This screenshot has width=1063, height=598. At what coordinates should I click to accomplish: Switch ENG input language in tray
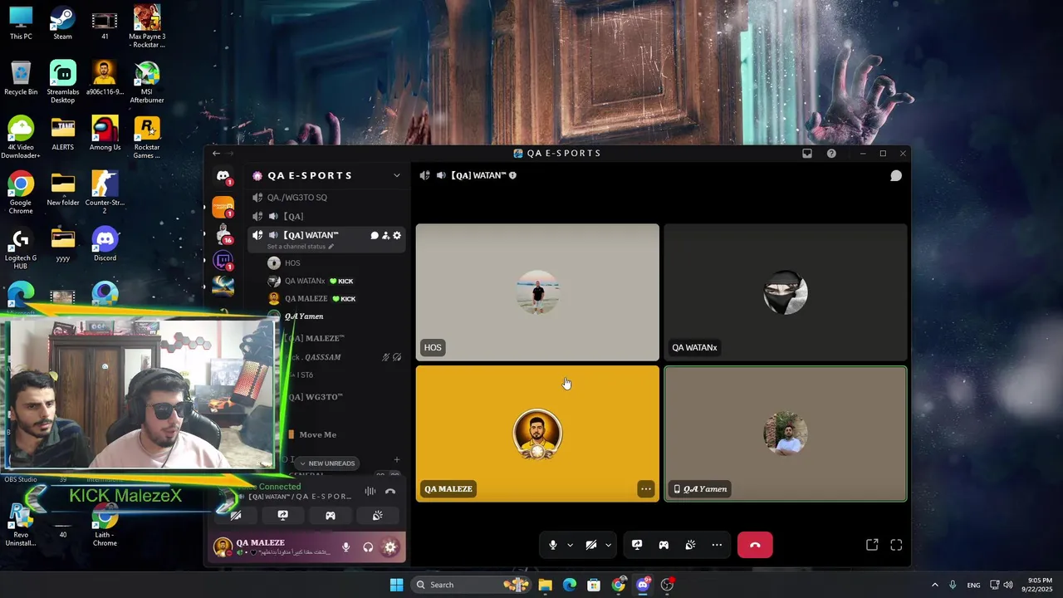click(973, 585)
